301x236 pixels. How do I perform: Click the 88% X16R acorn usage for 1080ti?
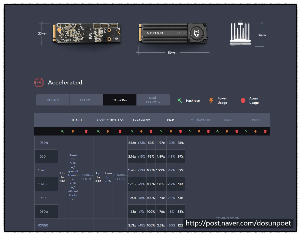coord(181,212)
